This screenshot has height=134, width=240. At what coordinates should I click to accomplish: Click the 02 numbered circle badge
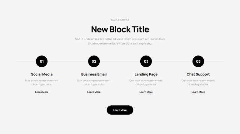point(94,61)
